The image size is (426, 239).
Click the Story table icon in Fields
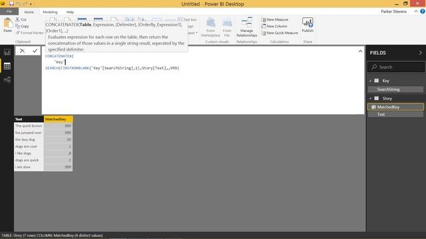click(377, 98)
